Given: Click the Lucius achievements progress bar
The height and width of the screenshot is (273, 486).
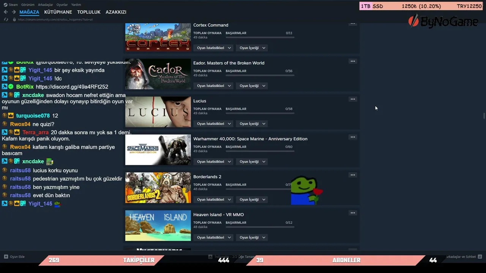Looking at the screenshot, I should 260,113.
